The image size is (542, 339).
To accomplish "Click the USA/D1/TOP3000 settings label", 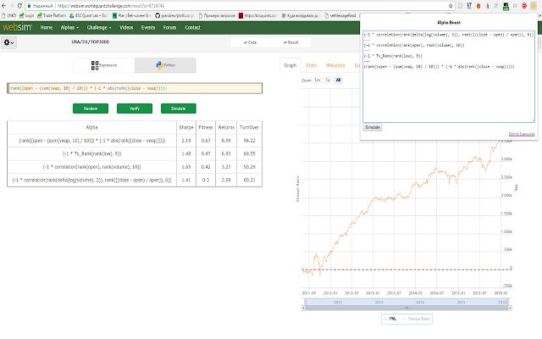I will (91, 42).
